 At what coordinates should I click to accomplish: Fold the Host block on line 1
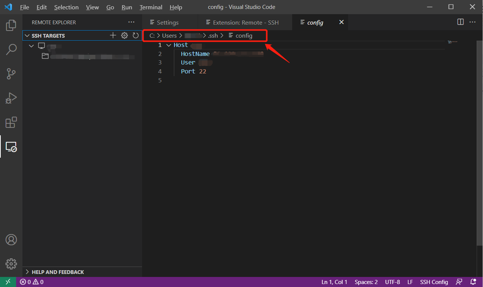coord(168,45)
